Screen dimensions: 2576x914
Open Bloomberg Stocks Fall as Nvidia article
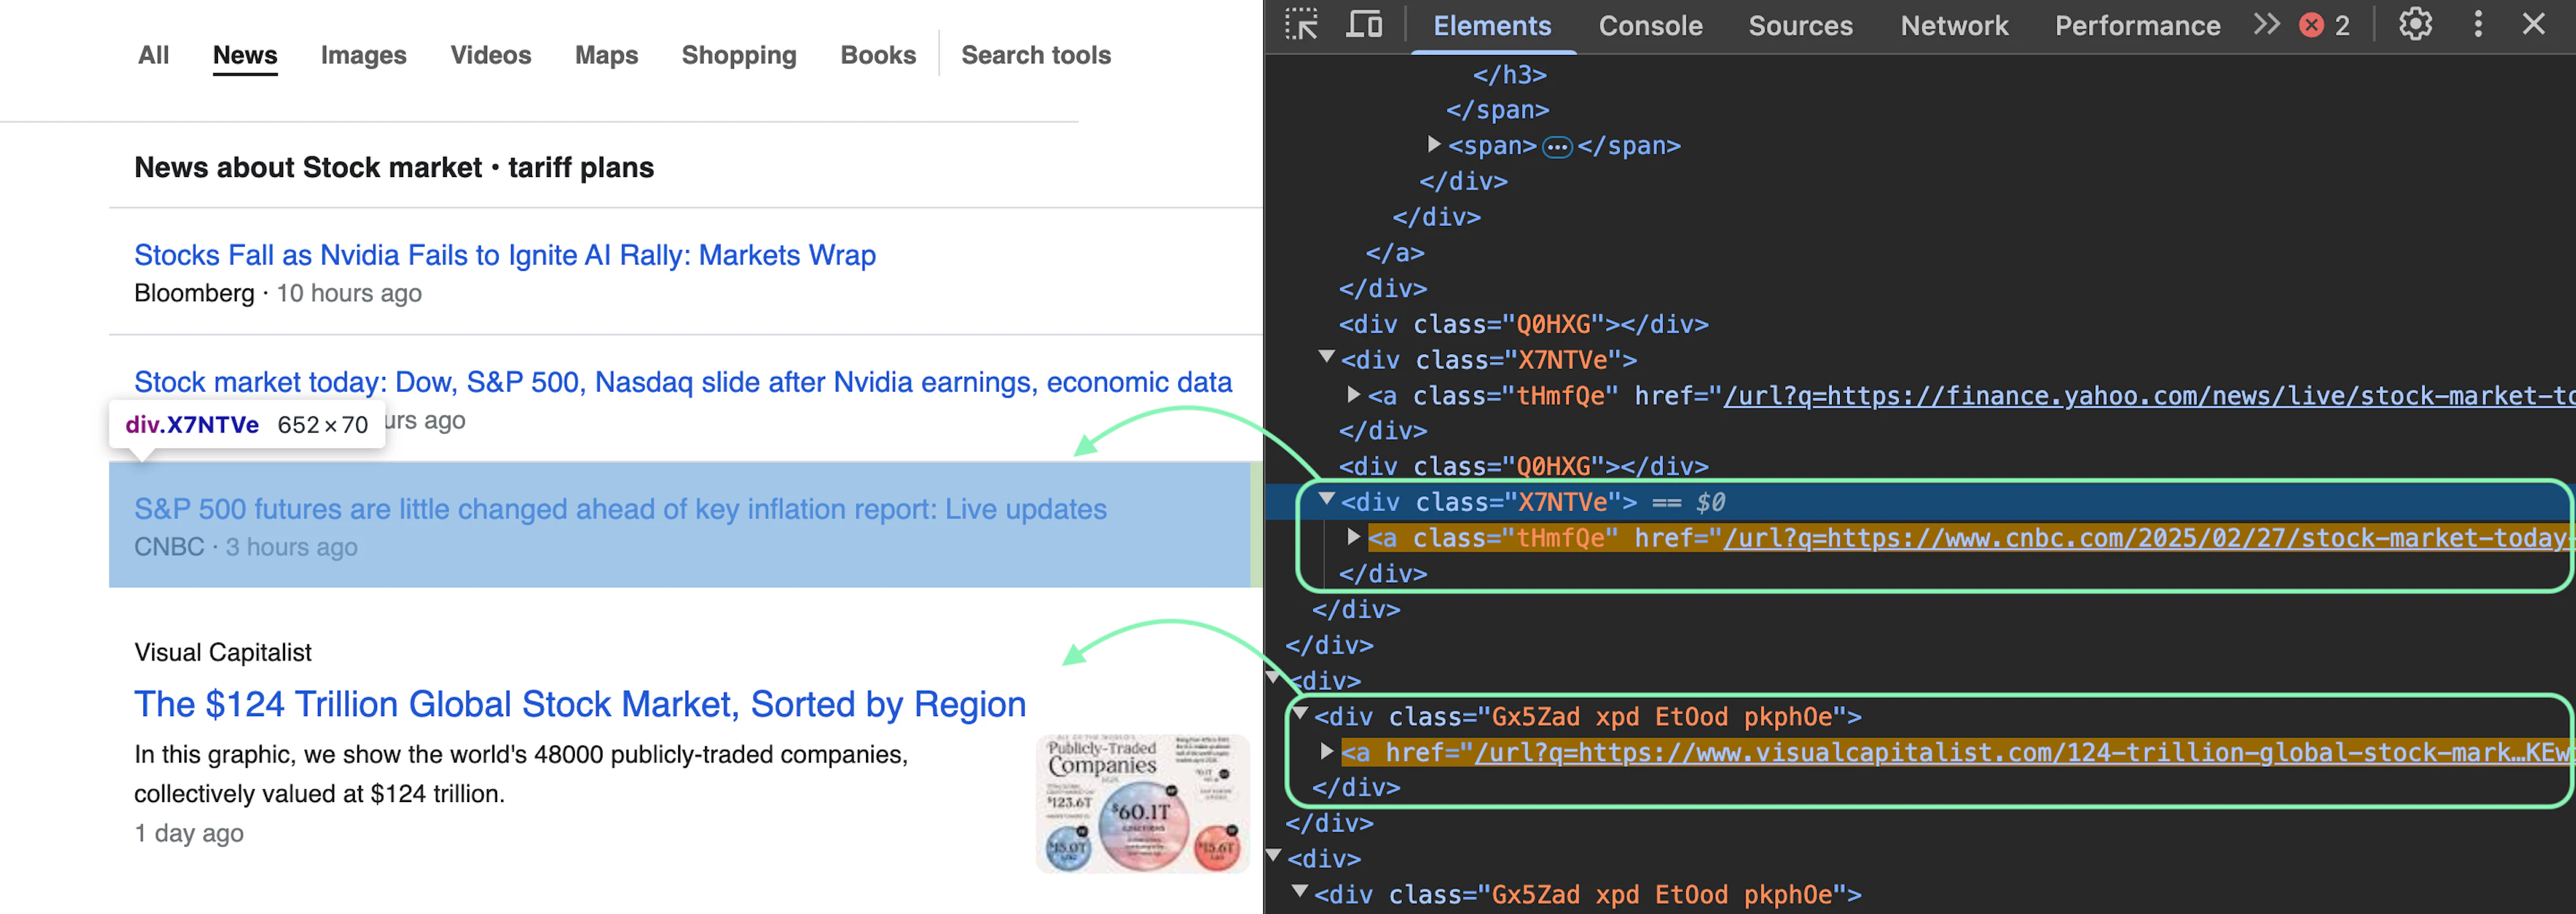(x=505, y=255)
